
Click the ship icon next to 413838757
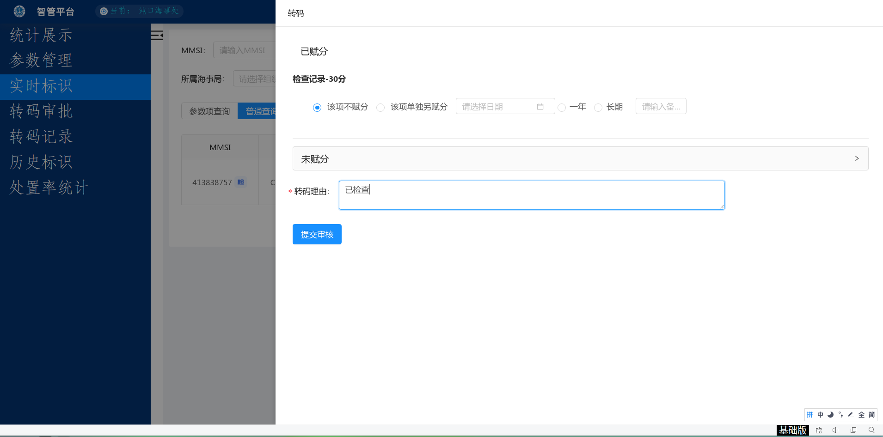coord(241,182)
